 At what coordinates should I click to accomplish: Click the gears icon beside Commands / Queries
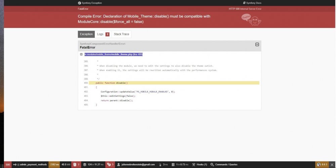tap(212, 165)
